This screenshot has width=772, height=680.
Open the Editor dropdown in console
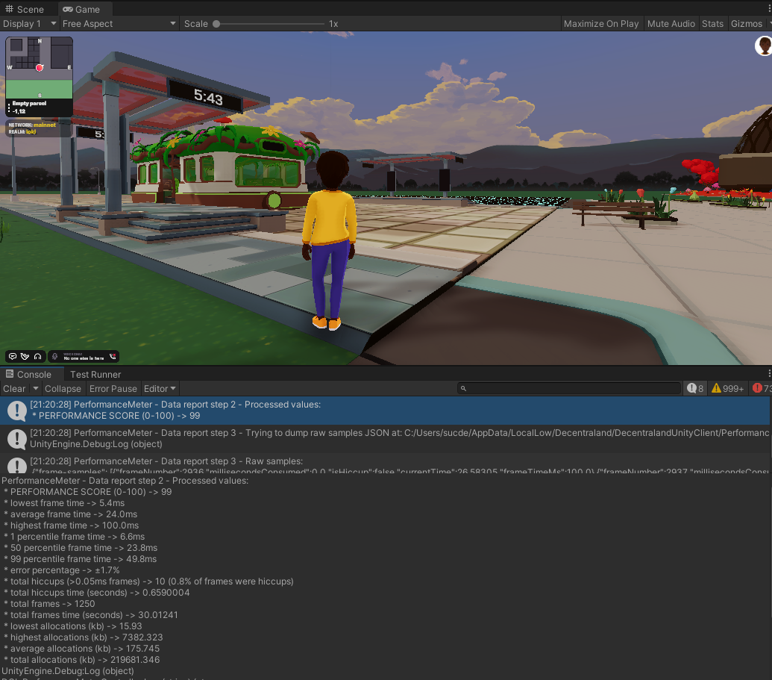pyautogui.click(x=160, y=388)
